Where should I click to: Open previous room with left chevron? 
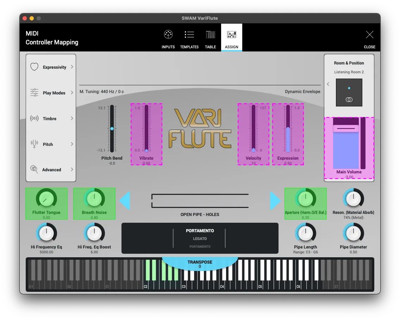(328, 84)
